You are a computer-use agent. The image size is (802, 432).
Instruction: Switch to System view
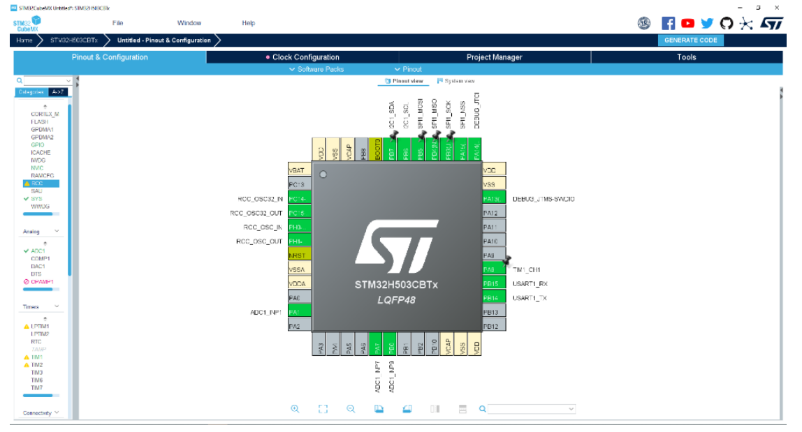[x=455, y=81]
